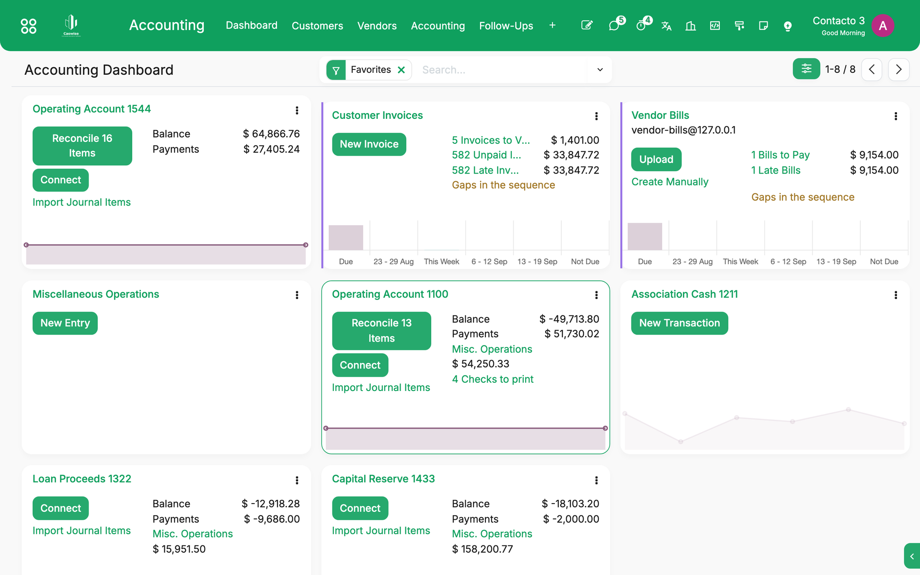Click Gaps in the sequence under Customer Invoices

(x=503, y=185)
